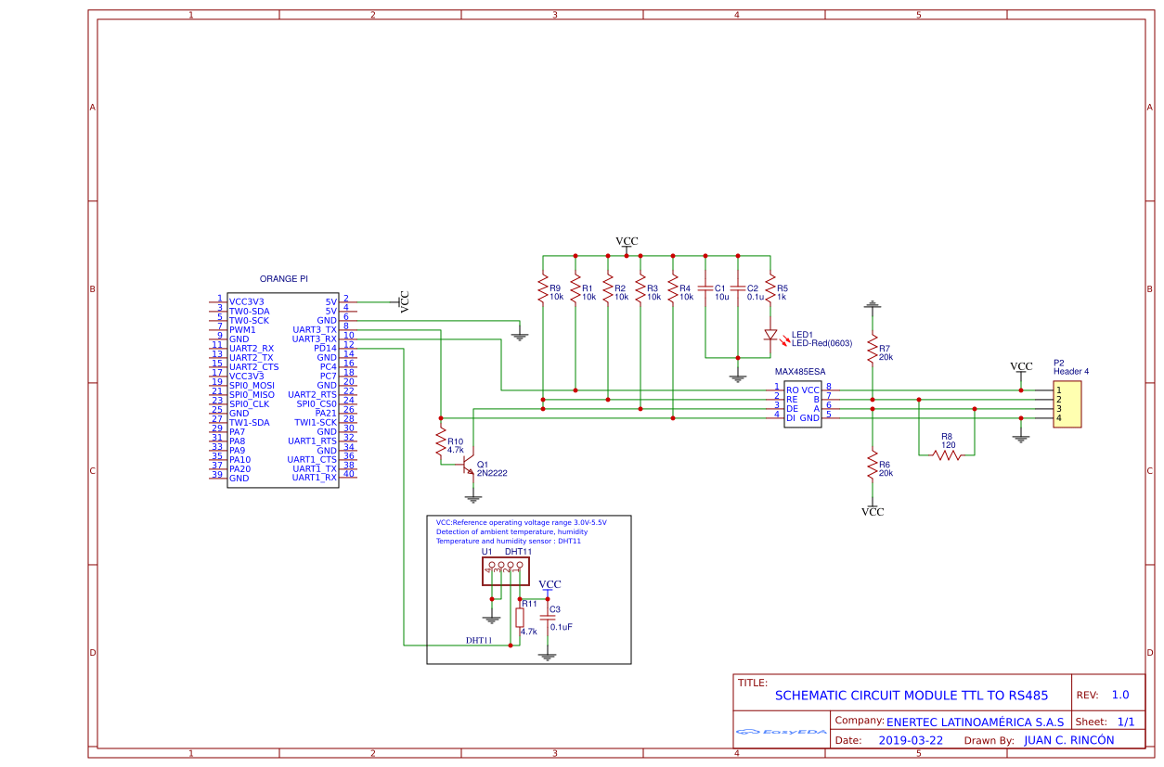Select the 0.1uF value of C3
Viewport: 1164px width, 767px height.
point(562,627)
